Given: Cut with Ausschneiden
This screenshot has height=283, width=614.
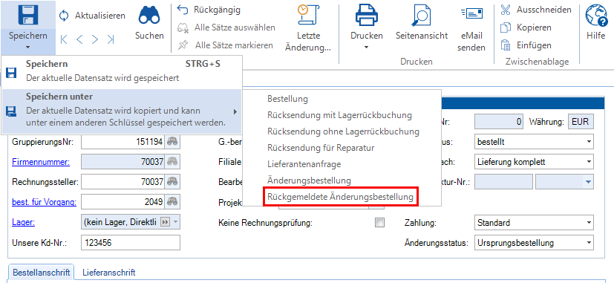Looking at the screenshot, I should (536, 10).
